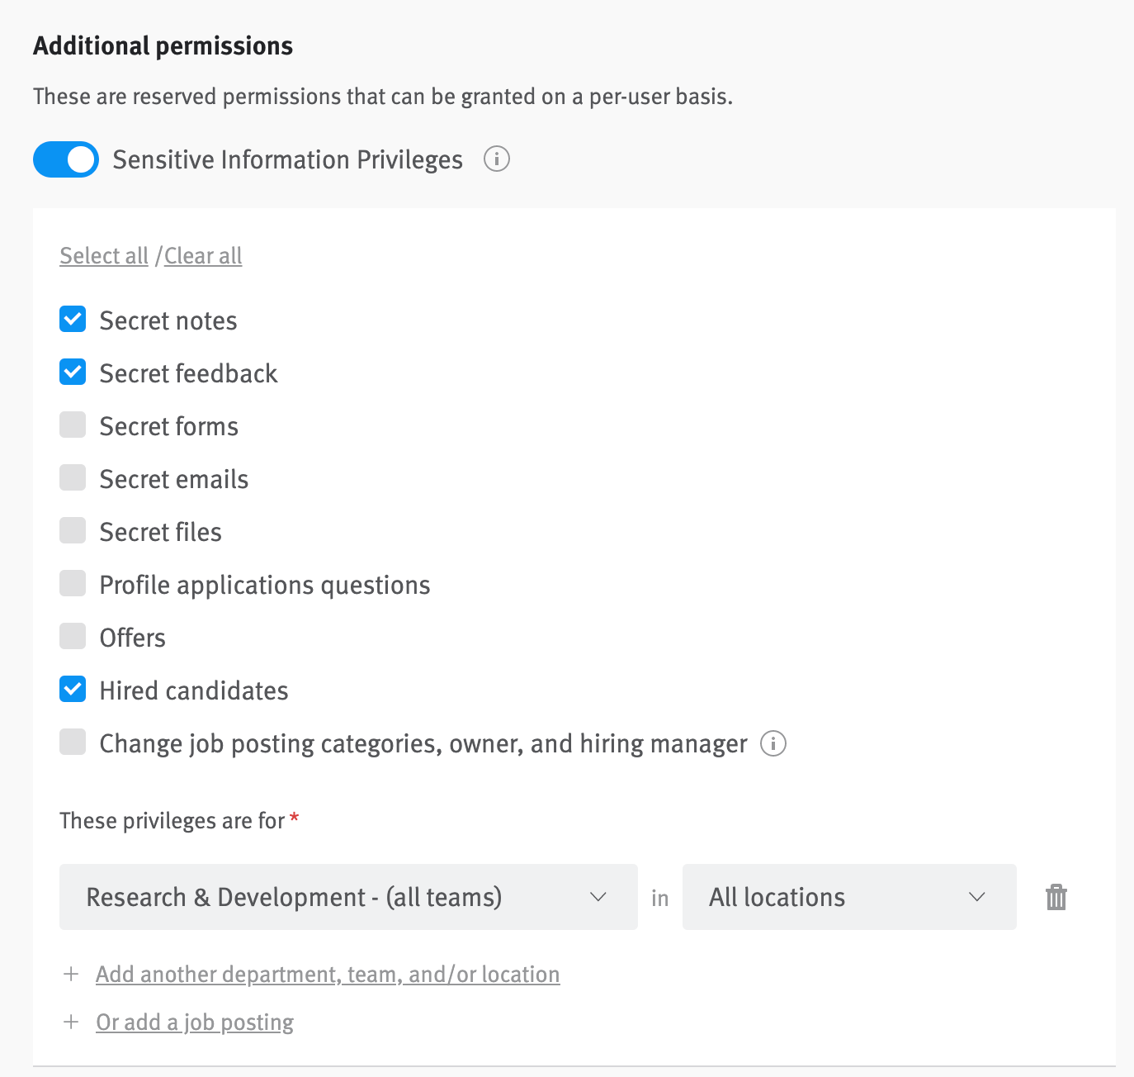Click the plus icon before Add another department link
The height and width of the screenshot is (1077, 1134).
coord(71,975)
